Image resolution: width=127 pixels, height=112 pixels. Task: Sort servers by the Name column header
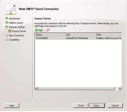tap(50, 35)
